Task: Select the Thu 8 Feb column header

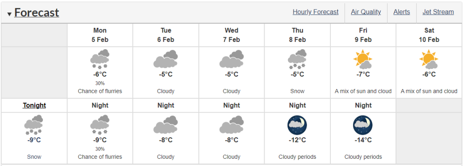Action: coord(297,35)
